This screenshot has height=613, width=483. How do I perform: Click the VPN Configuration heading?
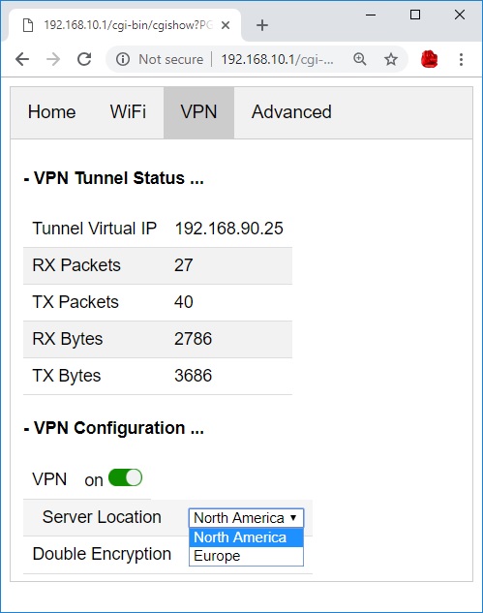[x=114, y=428]
